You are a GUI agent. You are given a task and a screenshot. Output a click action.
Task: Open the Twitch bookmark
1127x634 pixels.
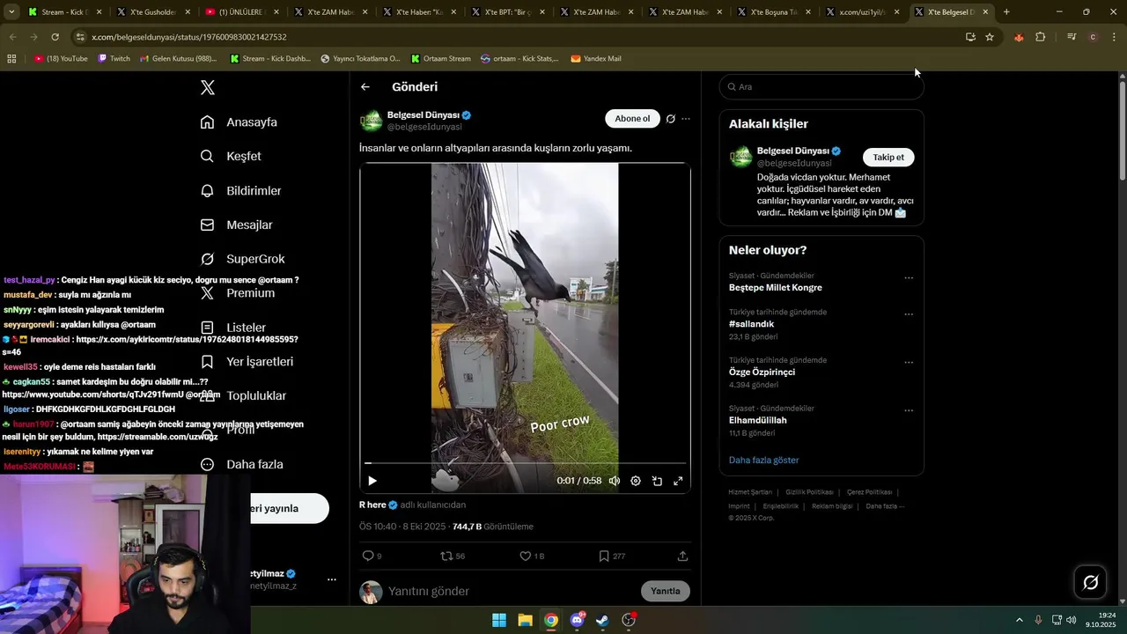coord(114,58)
